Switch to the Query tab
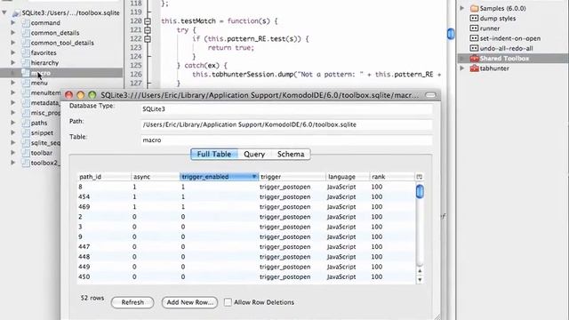The image size is (569, 320). click(254, 154)
